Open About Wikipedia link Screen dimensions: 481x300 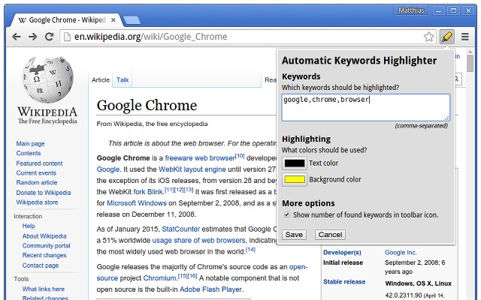tap(44, 236)
